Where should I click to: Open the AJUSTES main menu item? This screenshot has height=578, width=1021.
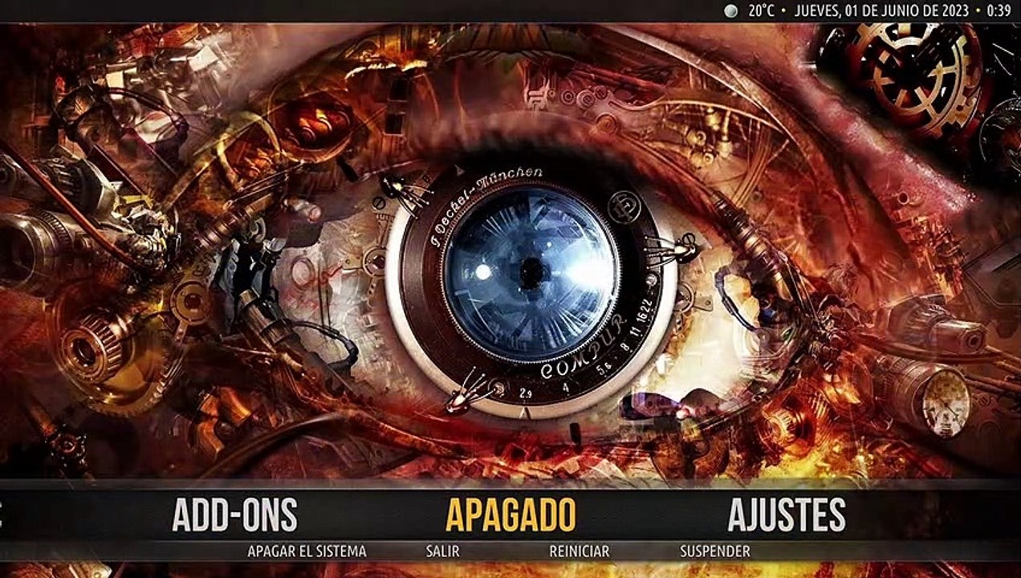pos(787,515)
